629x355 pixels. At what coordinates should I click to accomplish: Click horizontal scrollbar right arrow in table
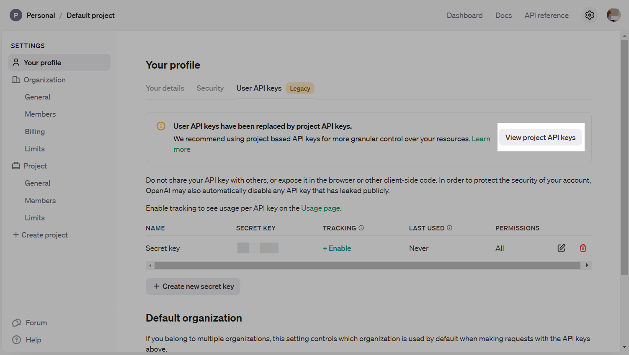[587, 265]
